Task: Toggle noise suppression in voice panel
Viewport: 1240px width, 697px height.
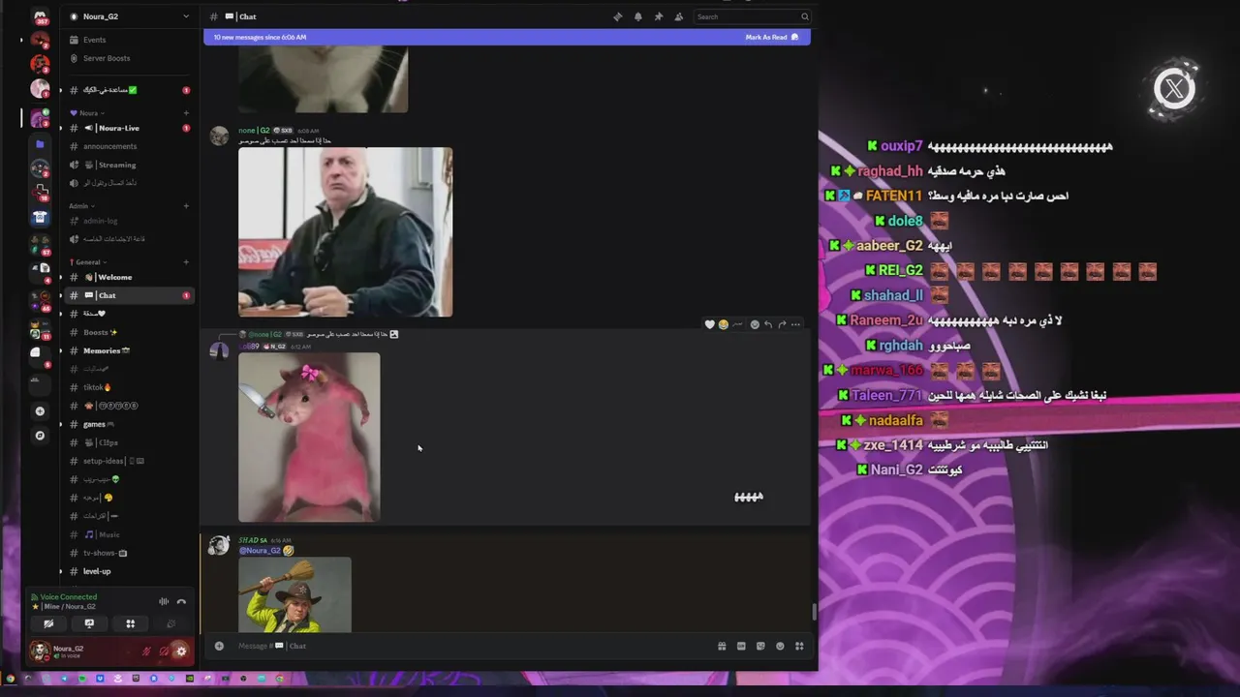Action: pos(164,601)
